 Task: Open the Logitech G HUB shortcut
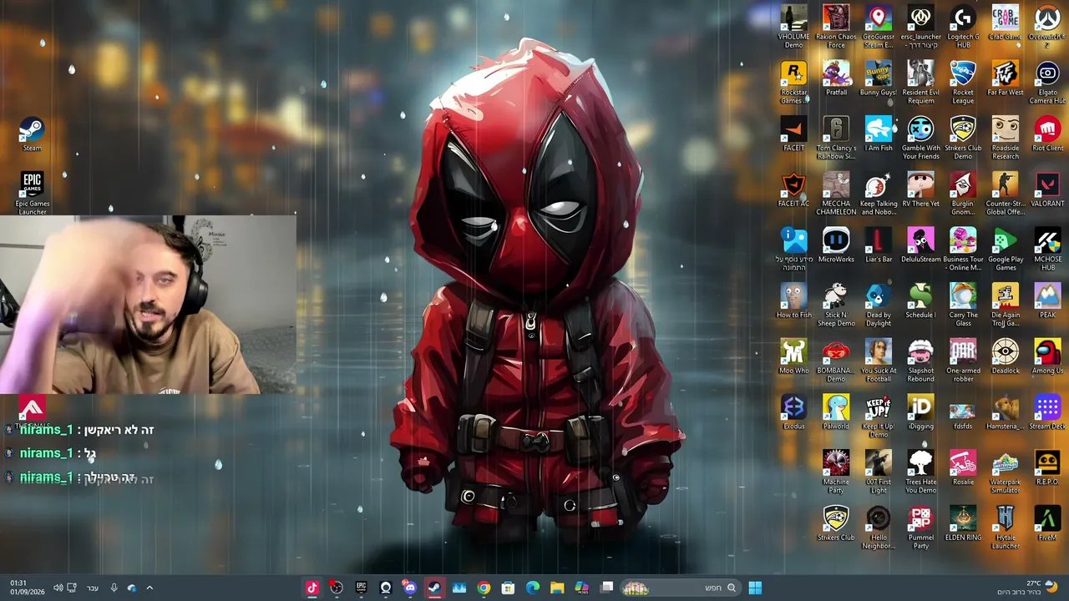(x=963, y=27)
